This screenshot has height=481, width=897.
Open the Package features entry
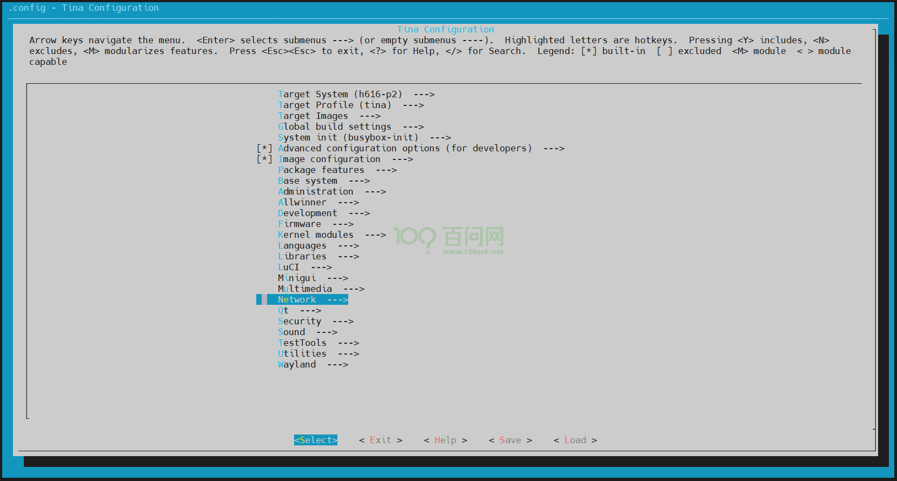321,170
